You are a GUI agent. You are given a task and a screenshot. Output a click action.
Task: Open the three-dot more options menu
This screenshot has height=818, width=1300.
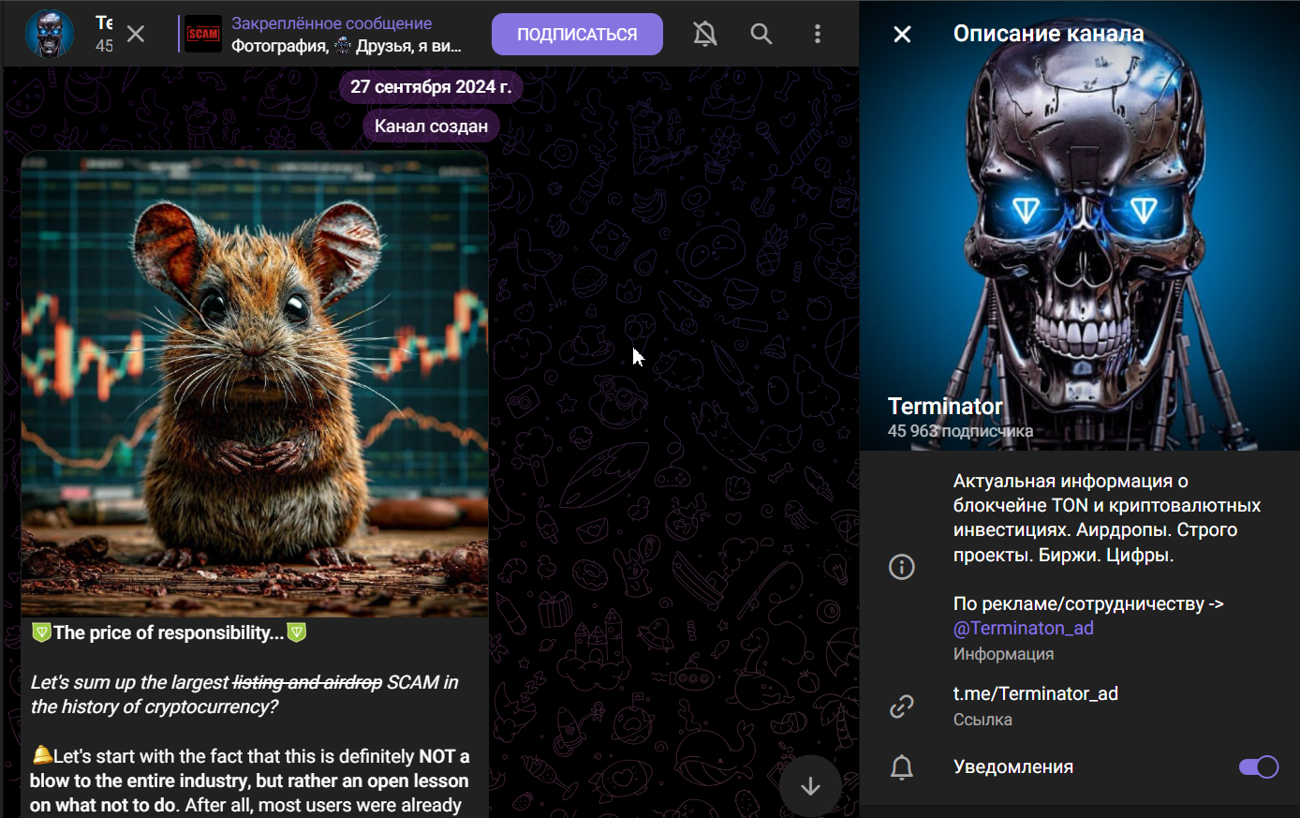(817, 35)
